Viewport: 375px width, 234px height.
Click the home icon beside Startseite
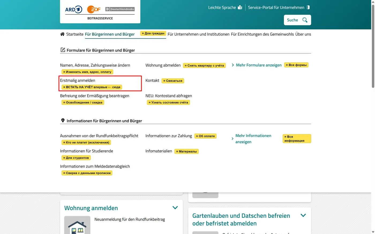[62, 34]
